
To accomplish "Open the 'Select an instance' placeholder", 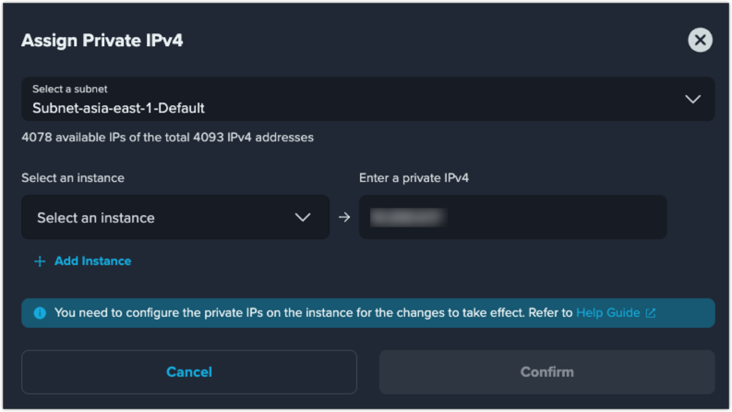I will pos(96,218).
